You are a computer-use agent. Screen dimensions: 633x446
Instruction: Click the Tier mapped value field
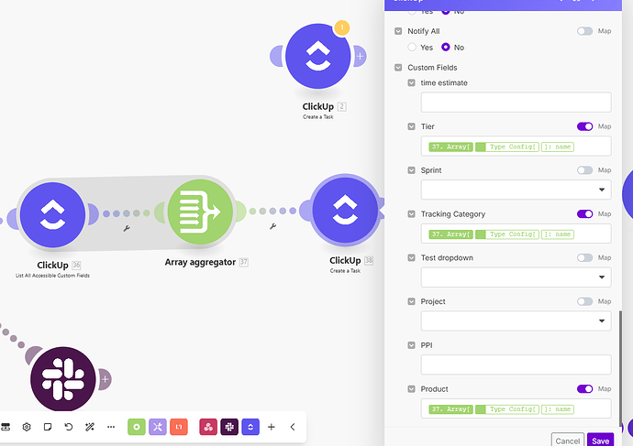[x=516, y=147]
